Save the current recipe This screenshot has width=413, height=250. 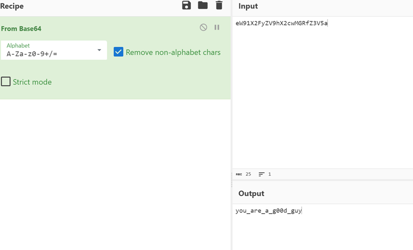(186, 5)
